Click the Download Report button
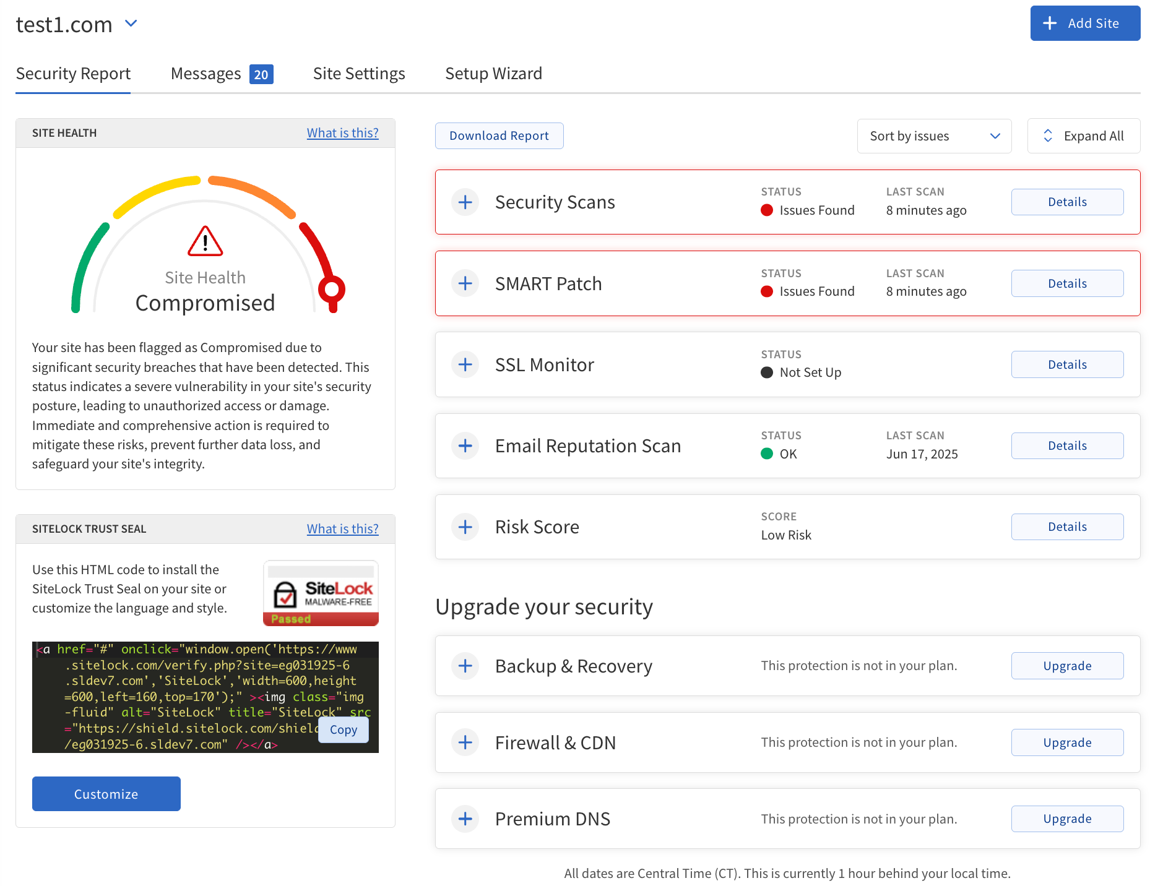The height and width of the screenshot is (886, 1150). coord(499,135)
